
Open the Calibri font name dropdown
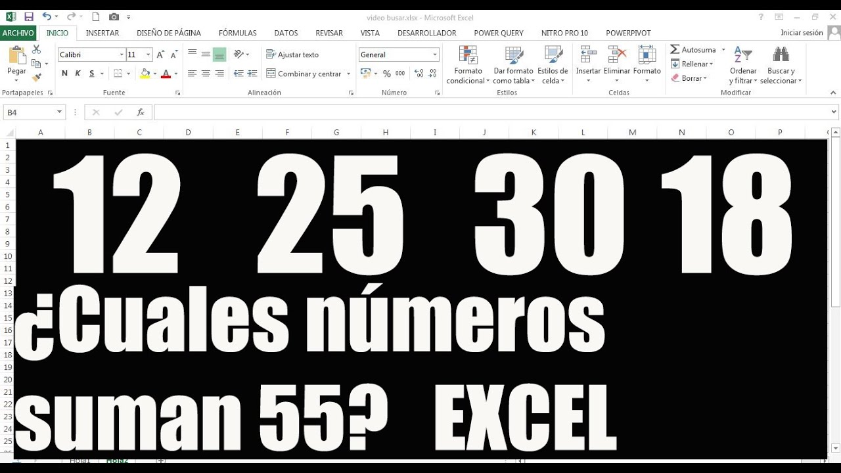[122, 55]
